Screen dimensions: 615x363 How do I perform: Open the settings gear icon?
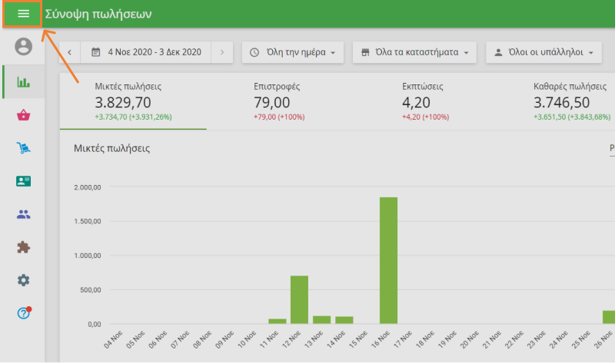coord(24,280)
